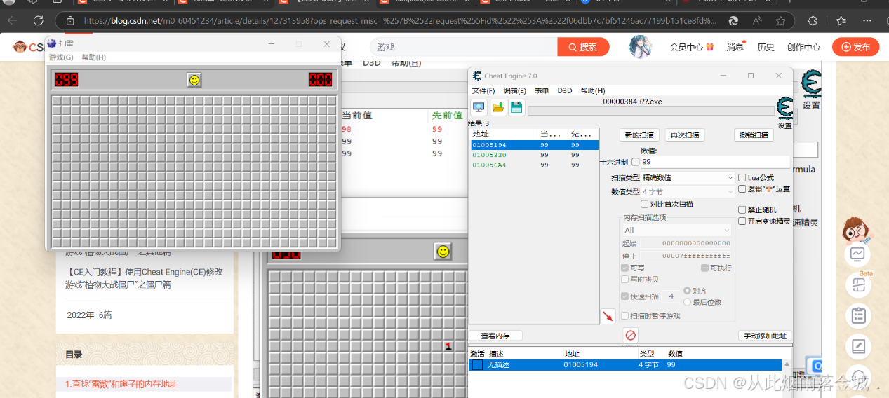Open the browser extensions icon
This screenshot has height=398, width=889.
click(x=813, y=21)
